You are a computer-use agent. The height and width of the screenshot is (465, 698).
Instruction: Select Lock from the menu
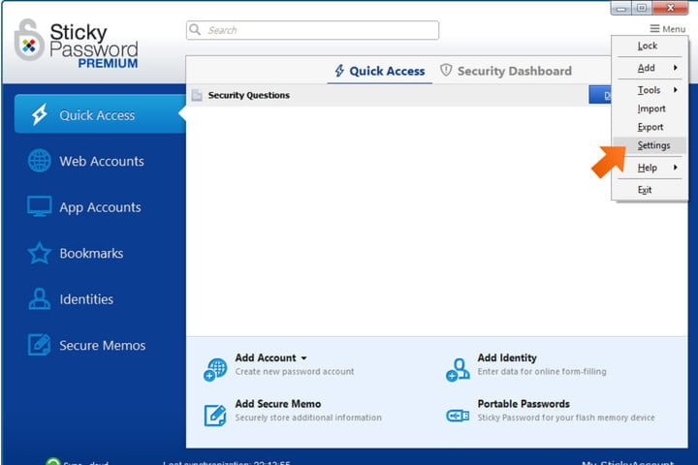(650, 46)
